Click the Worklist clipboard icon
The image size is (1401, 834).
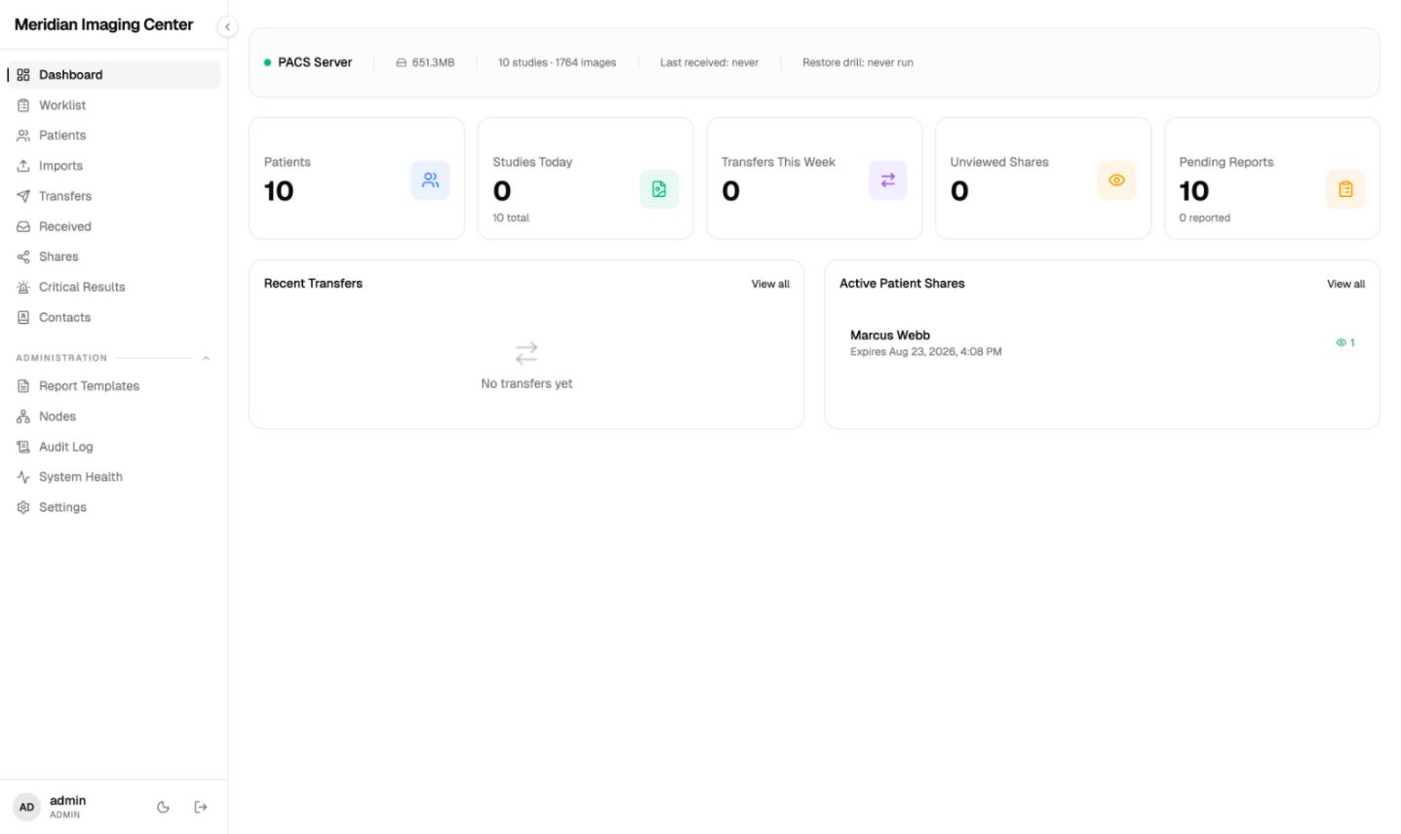(23, 105)
